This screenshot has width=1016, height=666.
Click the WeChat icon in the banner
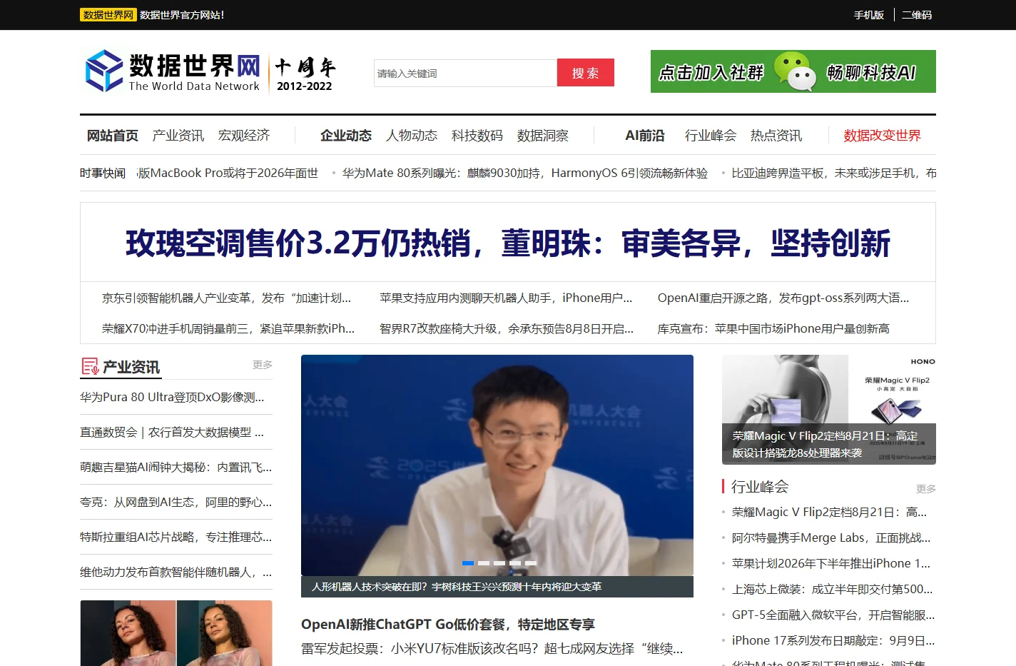click(795, 71)
